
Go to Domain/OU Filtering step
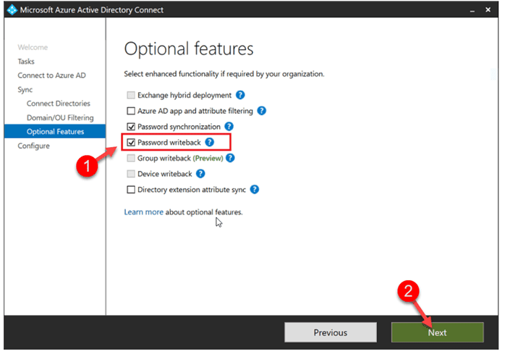pyautogui.click(x=60, y=118)
